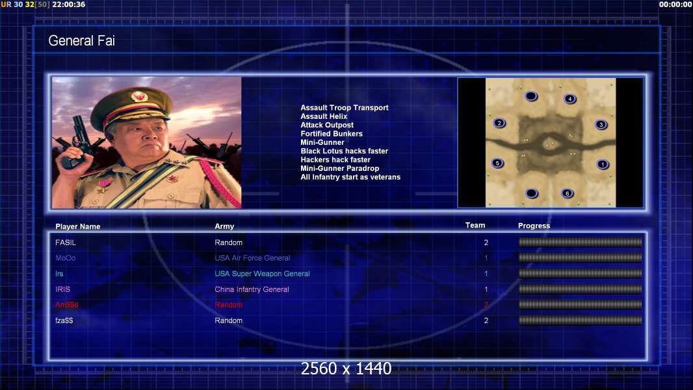Click the Team column header
Image resolution: width=693 pixels, height=390 pixels.
[x=475, y=226]
